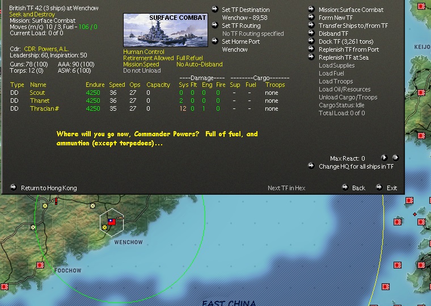Click the Back link
Image resolution: width=431 pixels, height=306 pixels.
pos(359,188)
